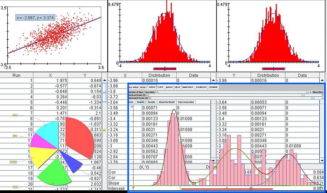Image resolution: width=327 pixels, height=193 pixels.
Task: Click the X header in Run table
Action: [50, 75]
